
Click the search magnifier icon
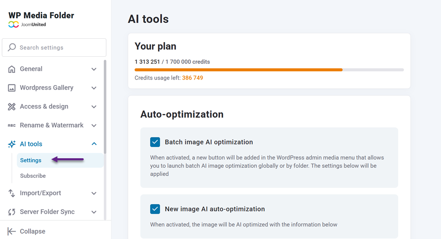[11, 47]
